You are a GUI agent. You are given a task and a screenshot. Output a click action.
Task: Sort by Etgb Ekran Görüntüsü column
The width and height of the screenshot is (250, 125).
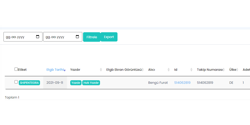pyautogui.click(x=125, y=70)
